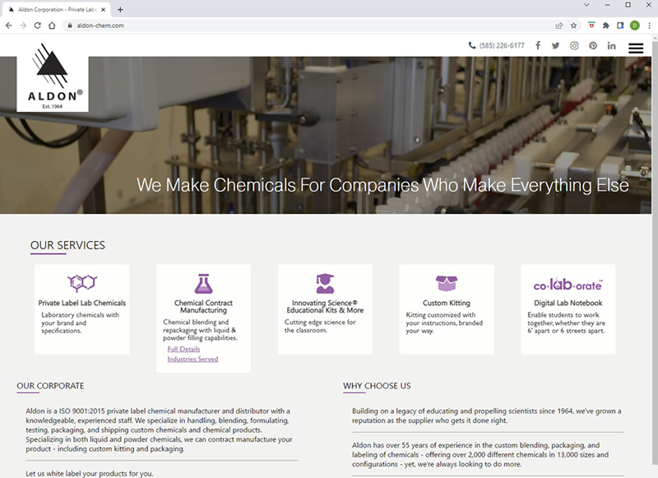Open Aldon's Facebook page icon

[538, 45]
